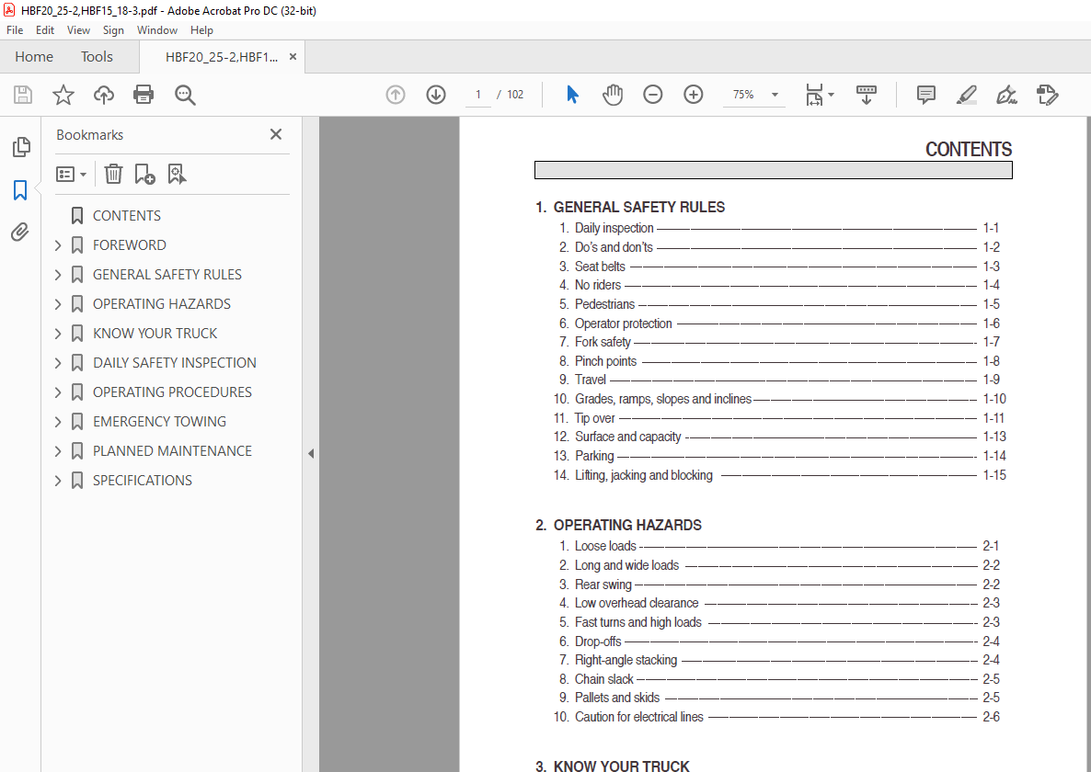This screenshot has width=1091, height=772.
Task: Click 'Daily inspection' contents entry
Action: (614, 228)
